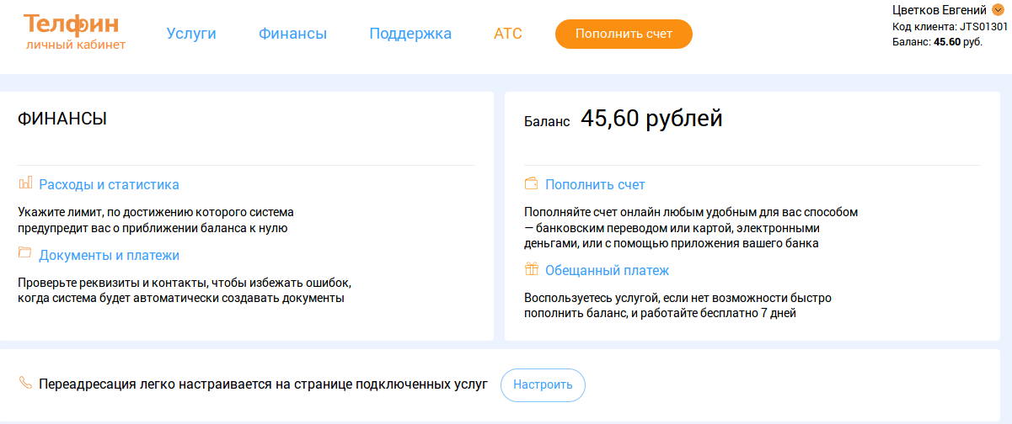Follow the Пополнить счет link under balance
This screenshot has width=1012, height=424.
click(595, 184)
